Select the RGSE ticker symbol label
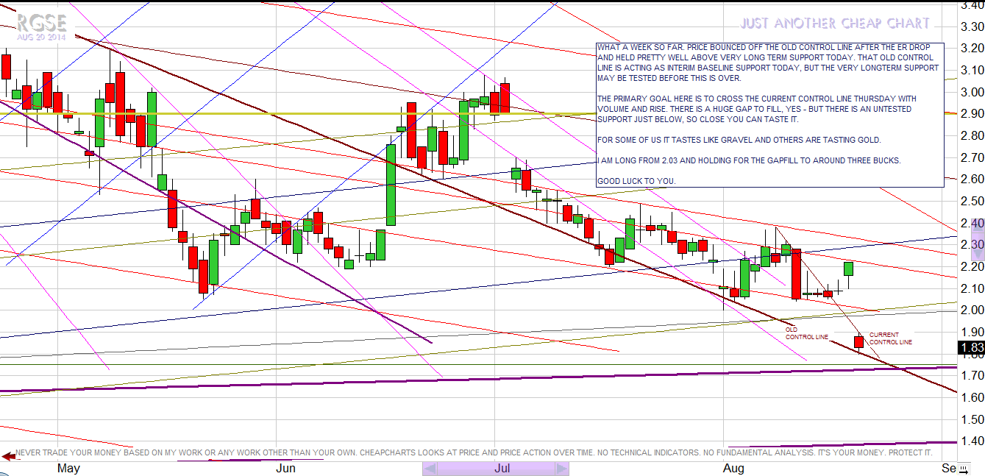Image resolution: width=985 pixels, height=476 pixels. [x=42, y=22]
